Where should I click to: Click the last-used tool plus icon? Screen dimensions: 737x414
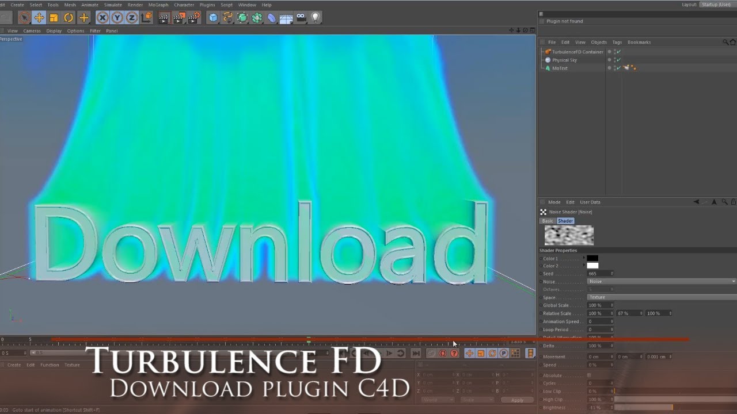(84, 18)
